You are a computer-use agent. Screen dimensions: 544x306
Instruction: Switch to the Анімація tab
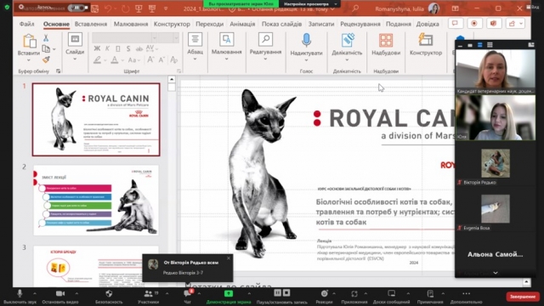pyautogui.click(x=242, y=24)
